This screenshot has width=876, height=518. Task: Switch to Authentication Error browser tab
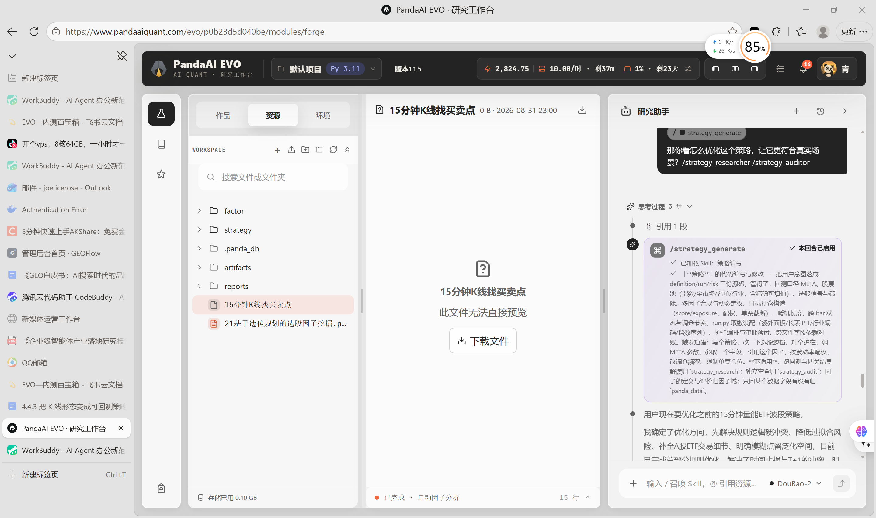pyautogui.click(x=66, y=209)
